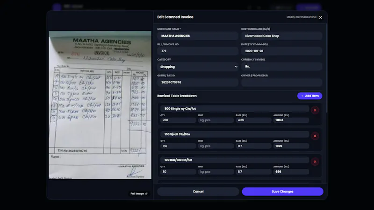This screenshot has height=210, width=374.
Task: Click the Bill / Invoice No. field
Action: click(x=198, y=51)
